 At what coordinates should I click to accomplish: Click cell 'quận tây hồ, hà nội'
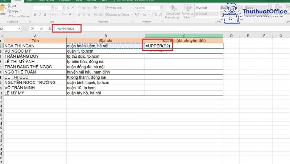click(x=105, y=93)
